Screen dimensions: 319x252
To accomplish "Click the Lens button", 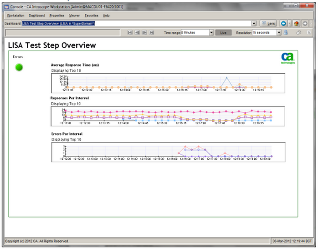I will 268,24.
